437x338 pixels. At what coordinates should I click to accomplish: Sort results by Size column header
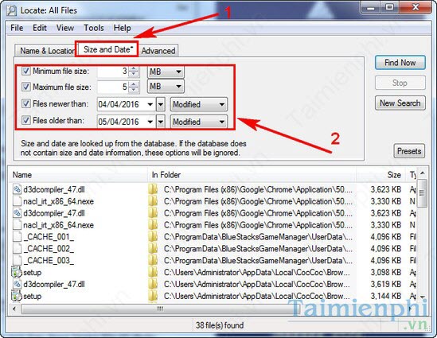(381, 175)
